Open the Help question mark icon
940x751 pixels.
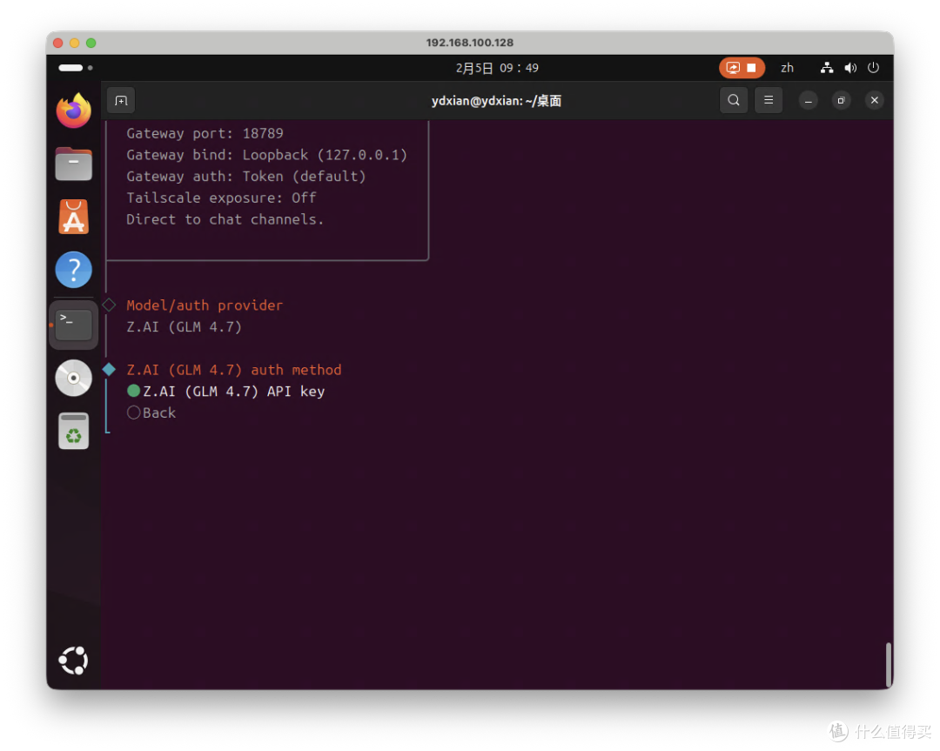pos(74,270)
